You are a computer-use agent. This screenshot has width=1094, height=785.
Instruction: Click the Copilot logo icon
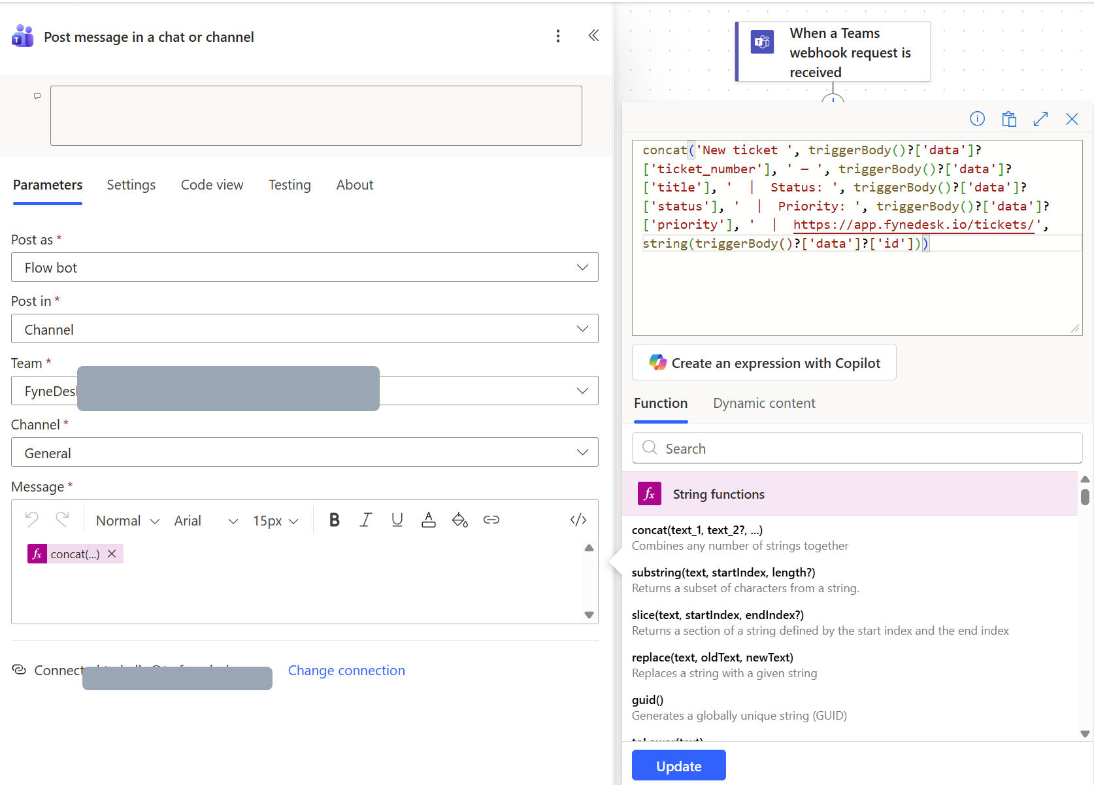click(x=657, y=362)
